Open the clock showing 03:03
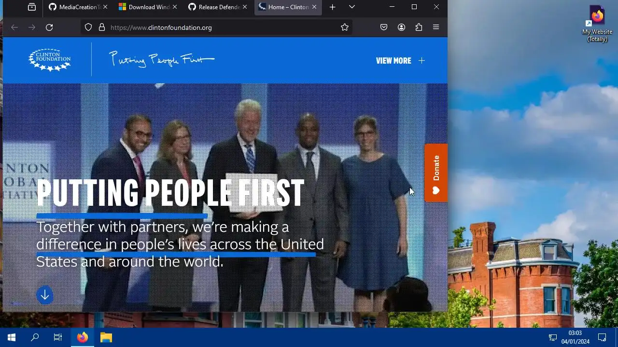618x347 pixels. (x=575, y=337)
